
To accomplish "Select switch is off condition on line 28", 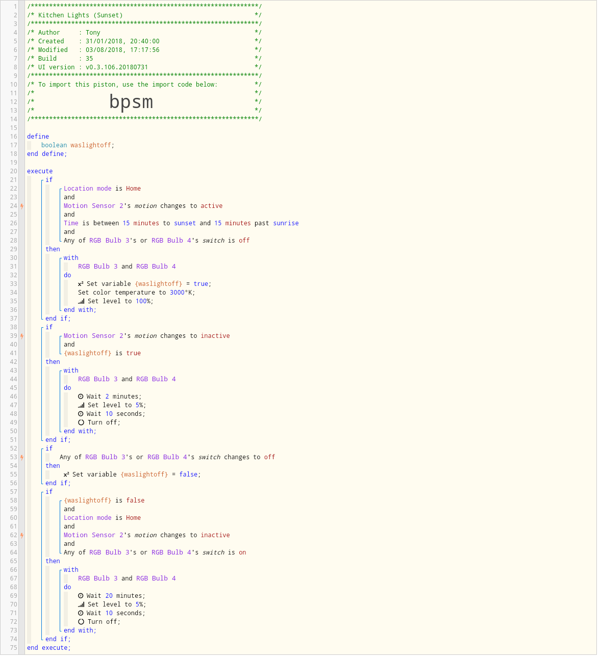I will pos(157,241).
